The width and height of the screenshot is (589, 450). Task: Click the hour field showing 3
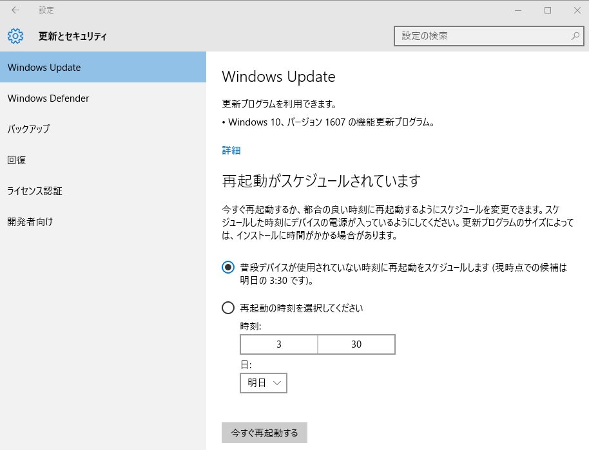click(x=279, y=344)
